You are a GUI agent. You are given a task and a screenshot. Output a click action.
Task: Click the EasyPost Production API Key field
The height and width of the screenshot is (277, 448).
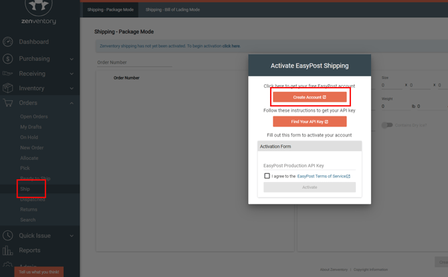[309, 165]
